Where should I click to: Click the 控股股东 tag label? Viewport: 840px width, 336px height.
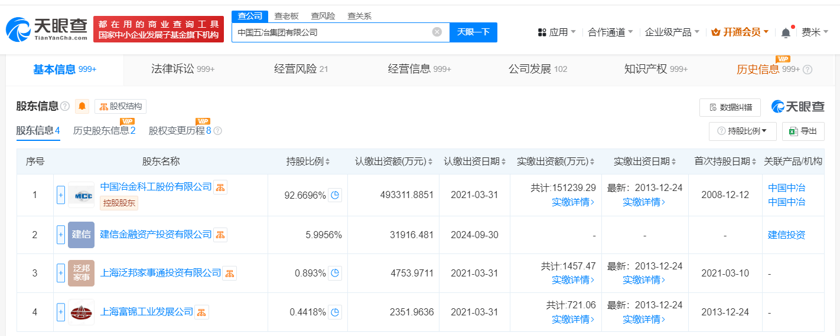click(x=119, y=203)
